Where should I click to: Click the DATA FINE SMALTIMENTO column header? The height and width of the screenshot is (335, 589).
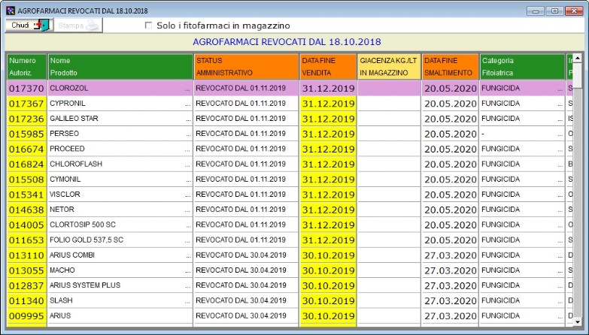tap(450, 67)
